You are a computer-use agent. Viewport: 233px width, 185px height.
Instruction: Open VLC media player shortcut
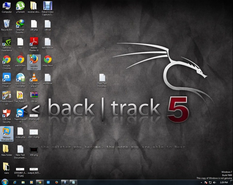point(34,80)
